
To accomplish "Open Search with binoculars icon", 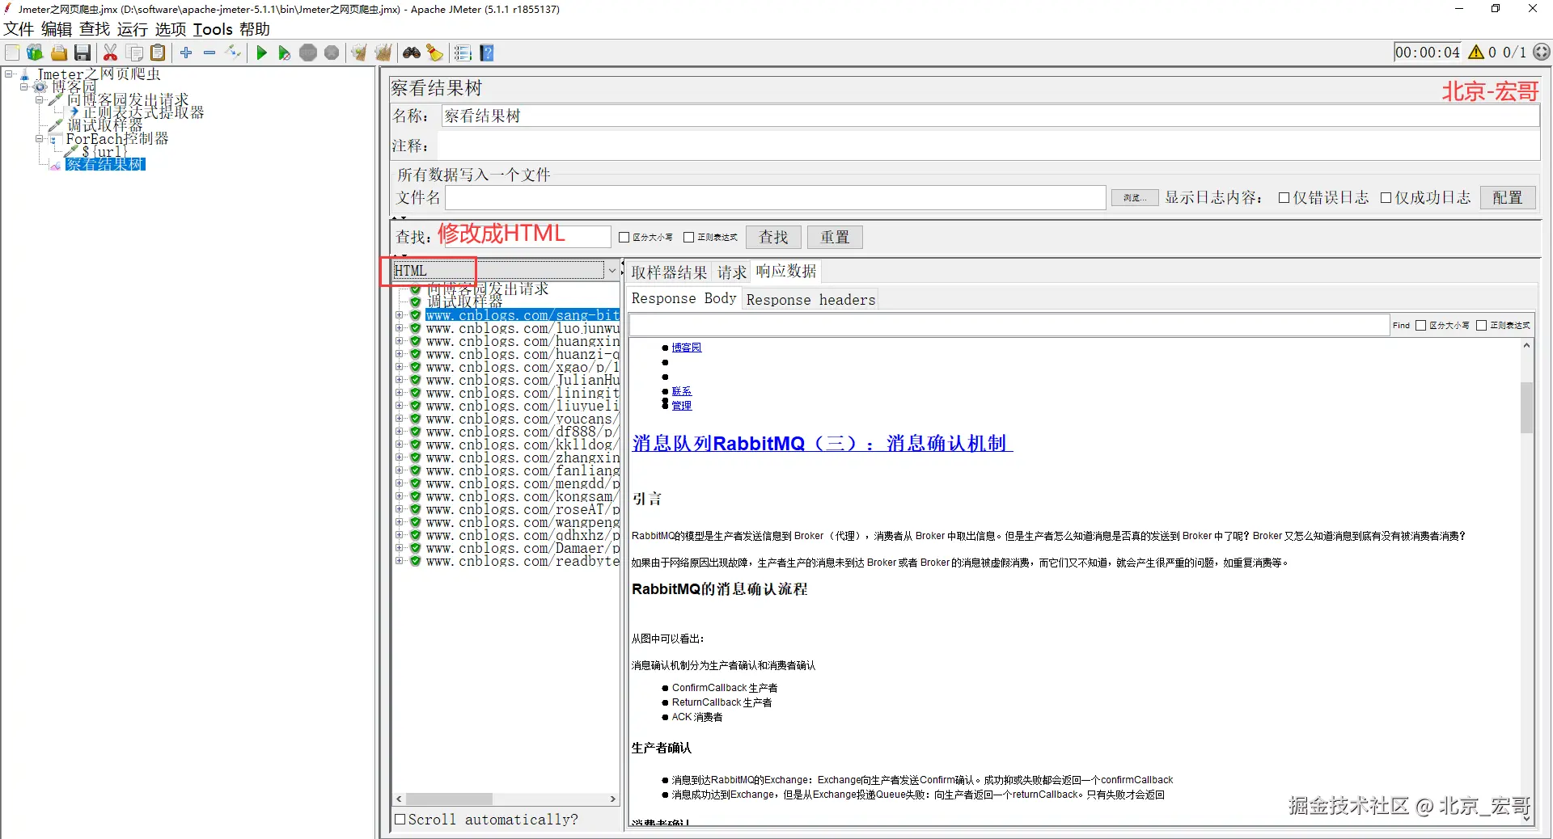I will point(412,53).
